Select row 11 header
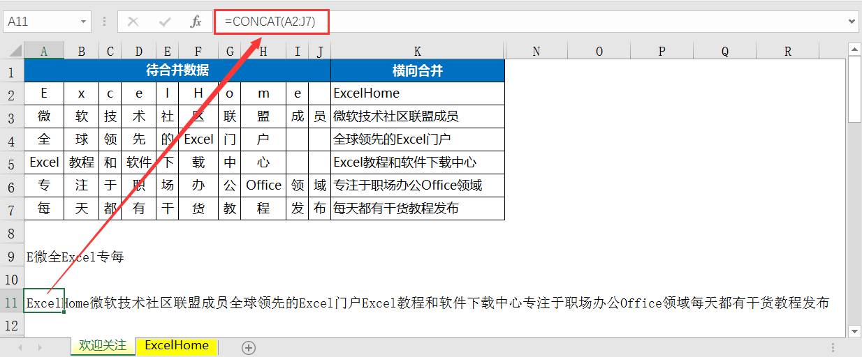The image size is (862, 357). pyautogui.click(x=12, y=302)
